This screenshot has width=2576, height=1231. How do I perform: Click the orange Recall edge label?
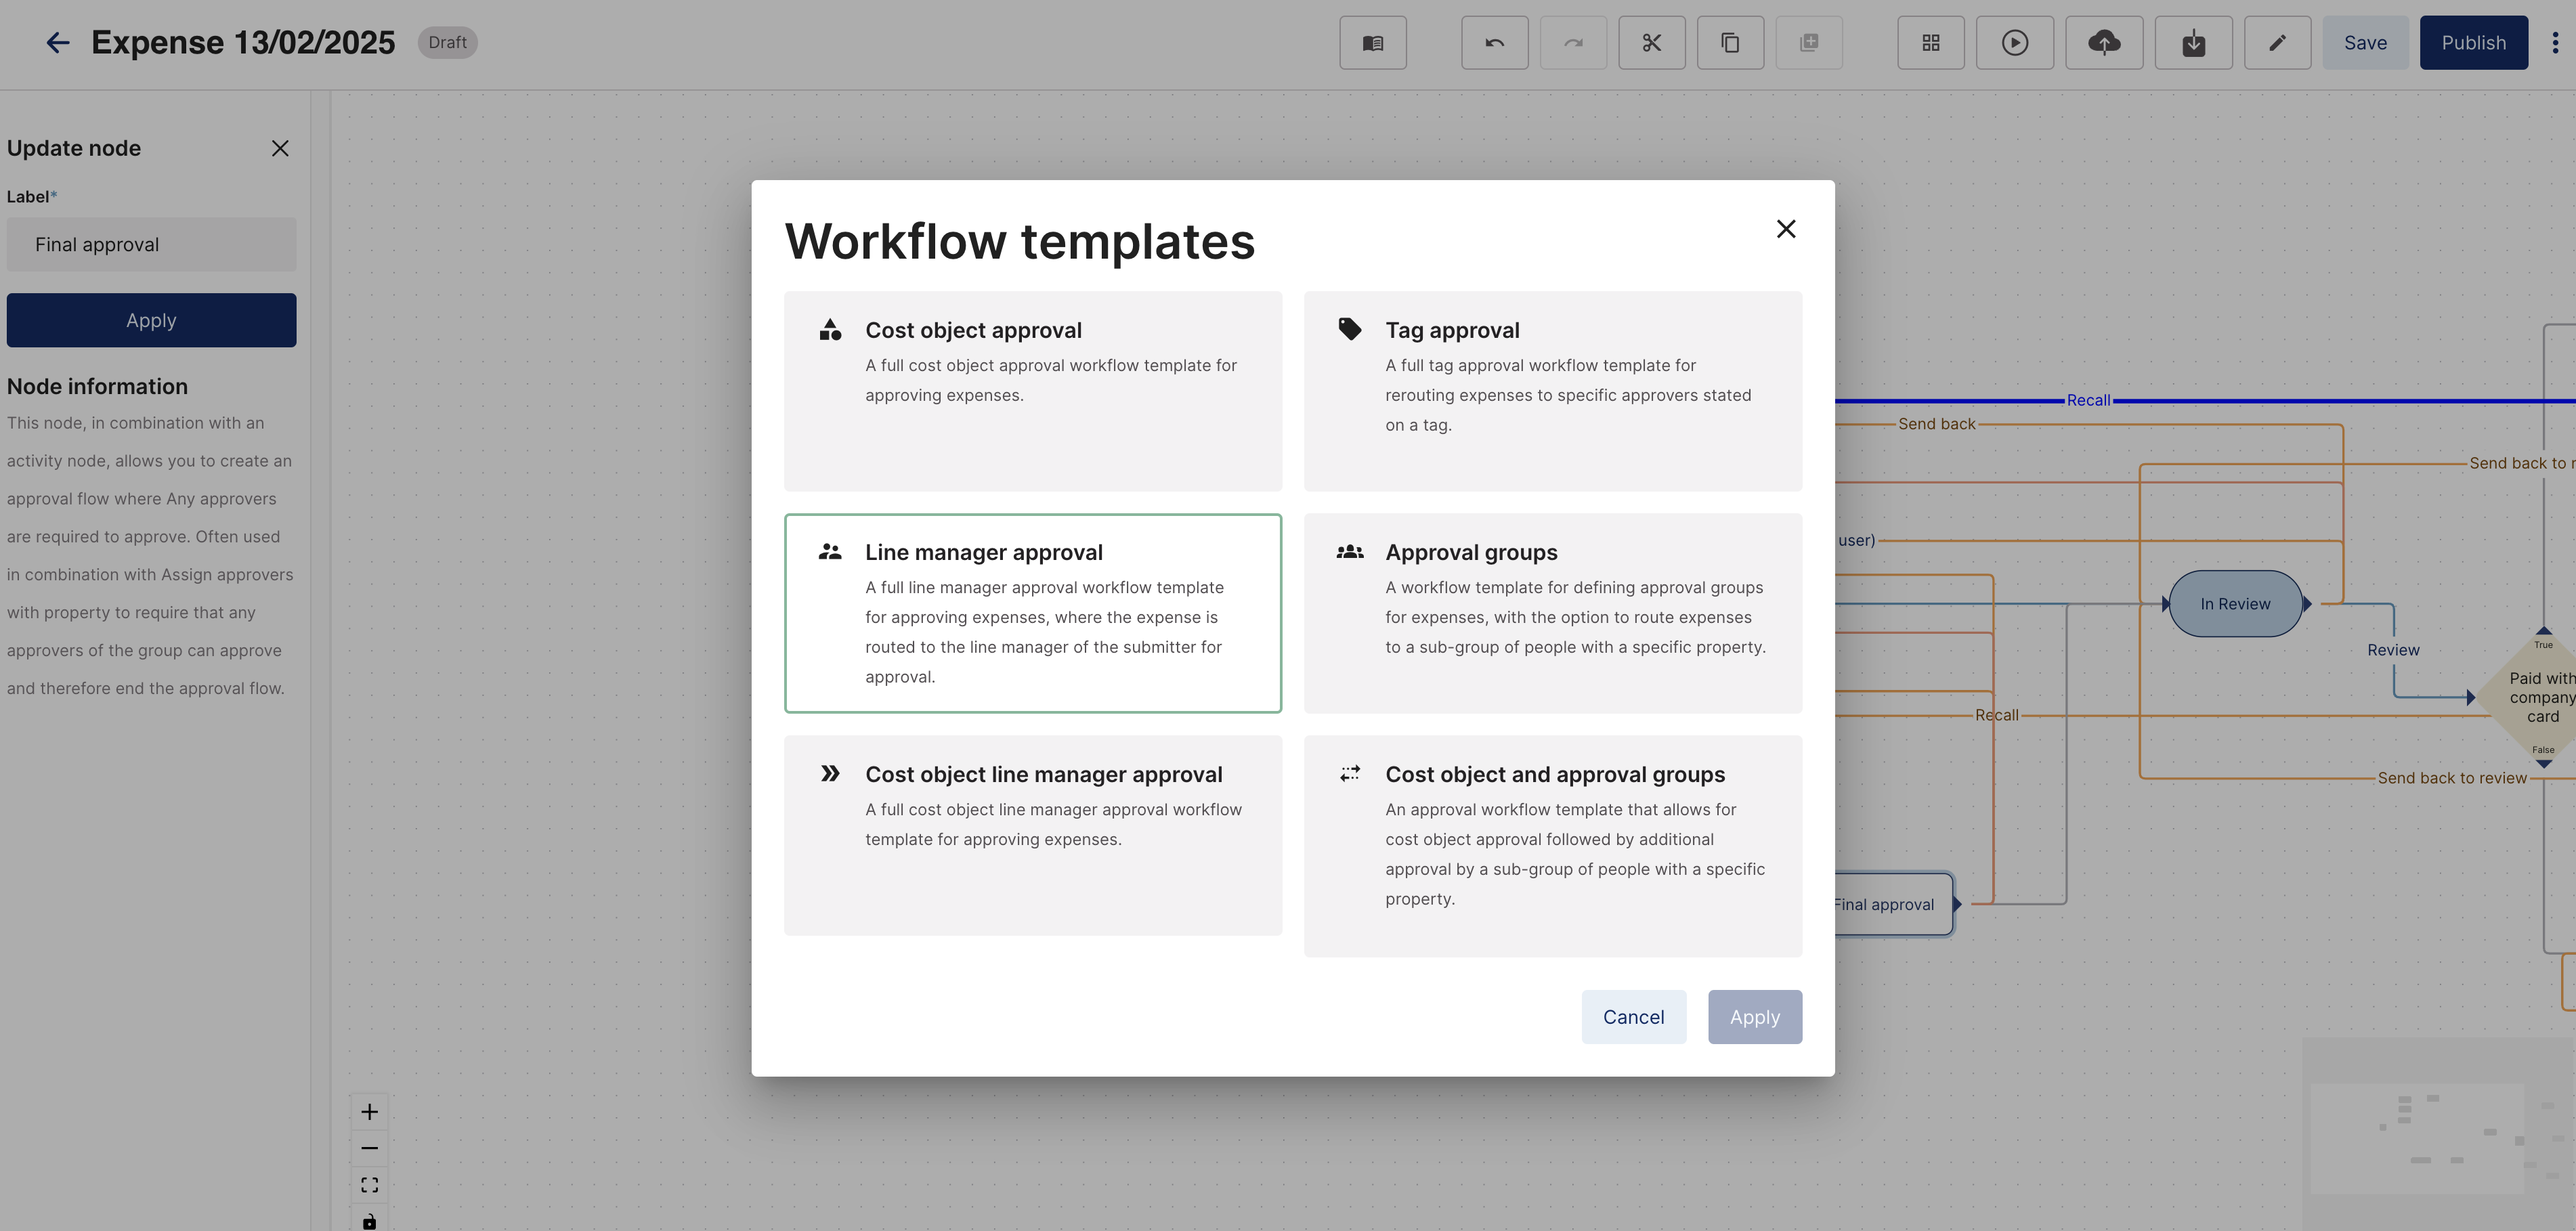coord(1996,715)
